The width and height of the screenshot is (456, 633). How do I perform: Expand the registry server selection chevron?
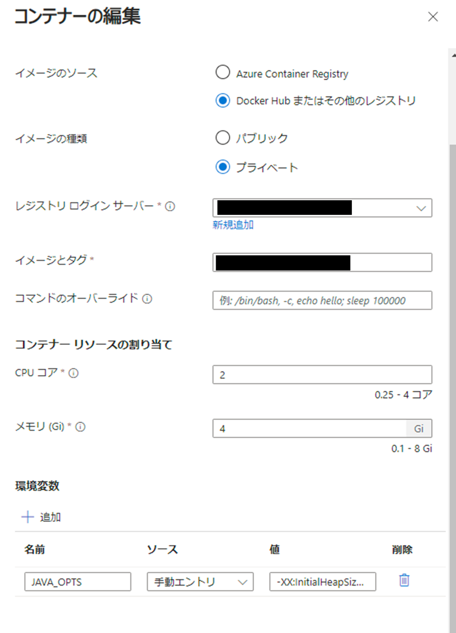click(x=422, y=208)
